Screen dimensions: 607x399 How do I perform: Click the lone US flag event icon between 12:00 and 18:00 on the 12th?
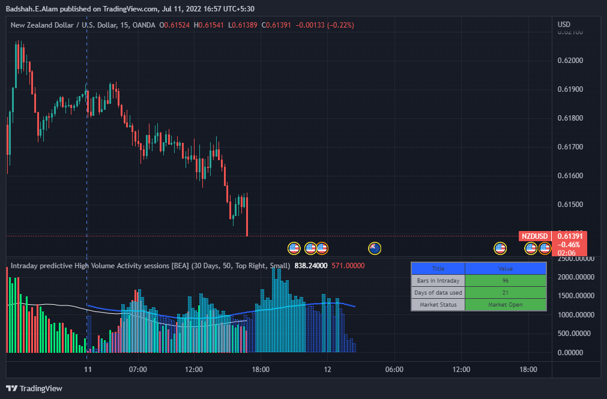coord(500,248)
